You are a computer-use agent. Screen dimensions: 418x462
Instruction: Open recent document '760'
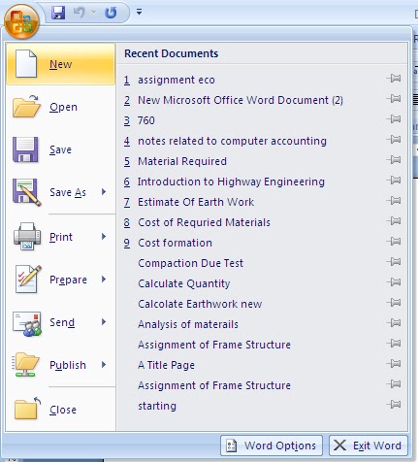[x=146, y=120]
